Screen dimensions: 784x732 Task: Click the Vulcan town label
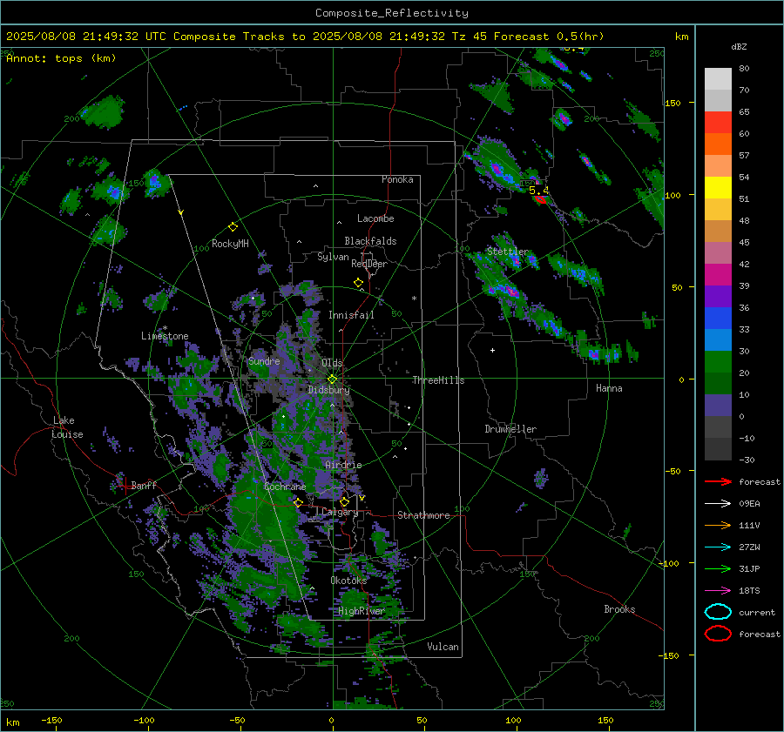443,647
